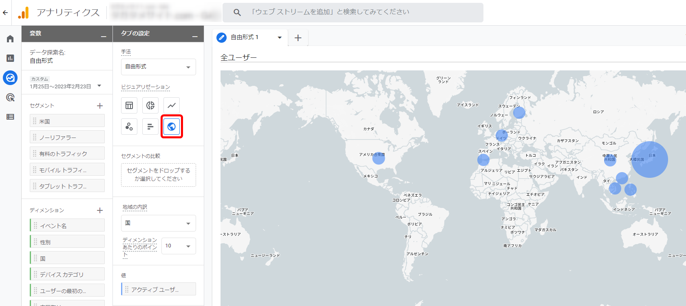Click the large Japan bubble on map
This screenshot has height=306, width=686.
tap(650, 160)
